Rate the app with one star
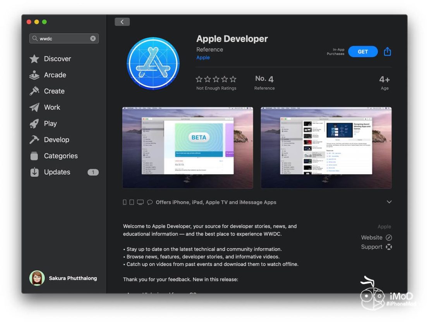Screen dimensions: 429x322 click(199, 79)
